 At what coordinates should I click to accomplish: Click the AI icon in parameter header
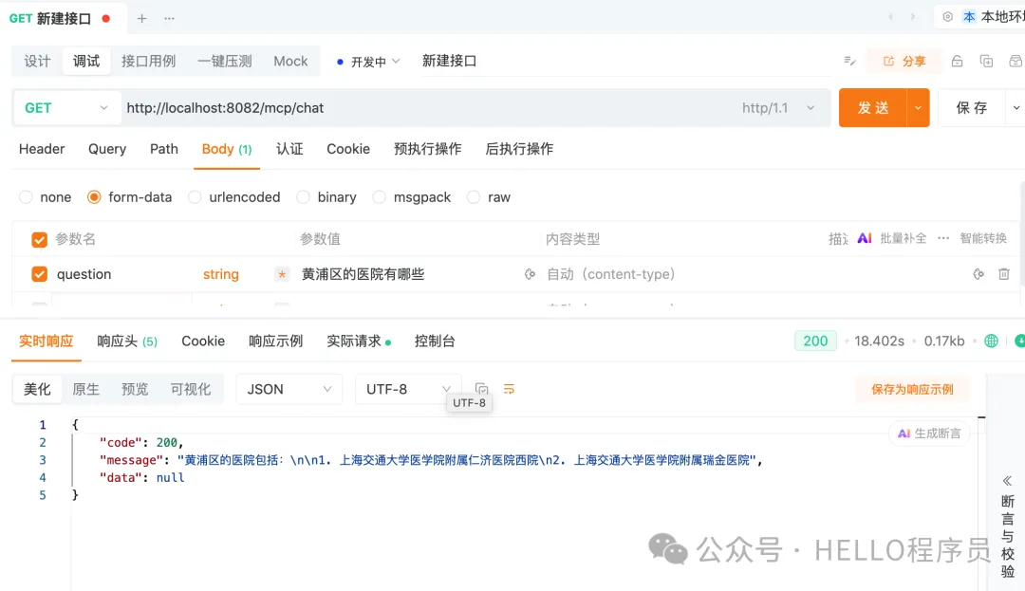pyautogui.click(x=865, y=238)
